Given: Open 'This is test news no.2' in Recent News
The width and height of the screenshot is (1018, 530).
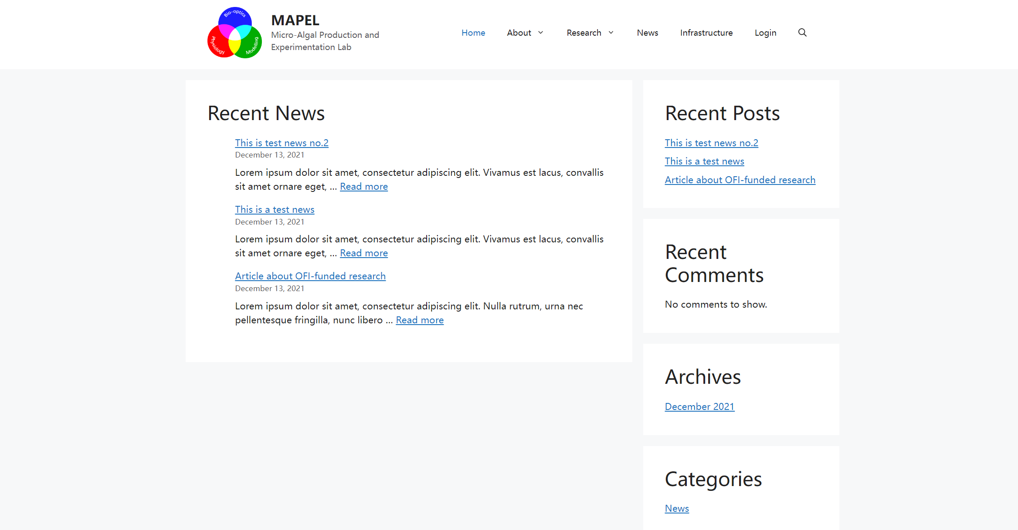Looking at the screenshot, I should 282,143.
